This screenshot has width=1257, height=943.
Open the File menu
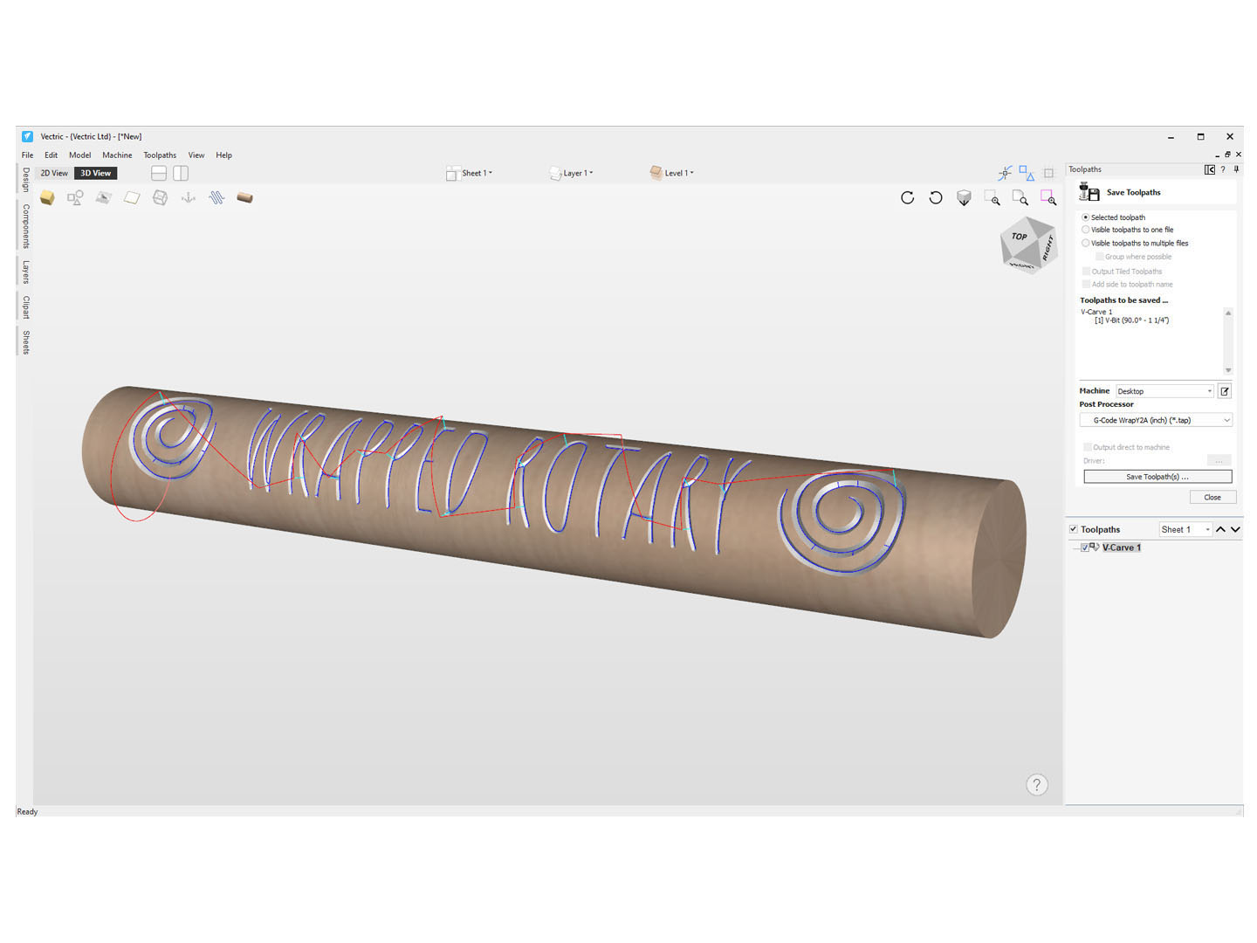28,155
